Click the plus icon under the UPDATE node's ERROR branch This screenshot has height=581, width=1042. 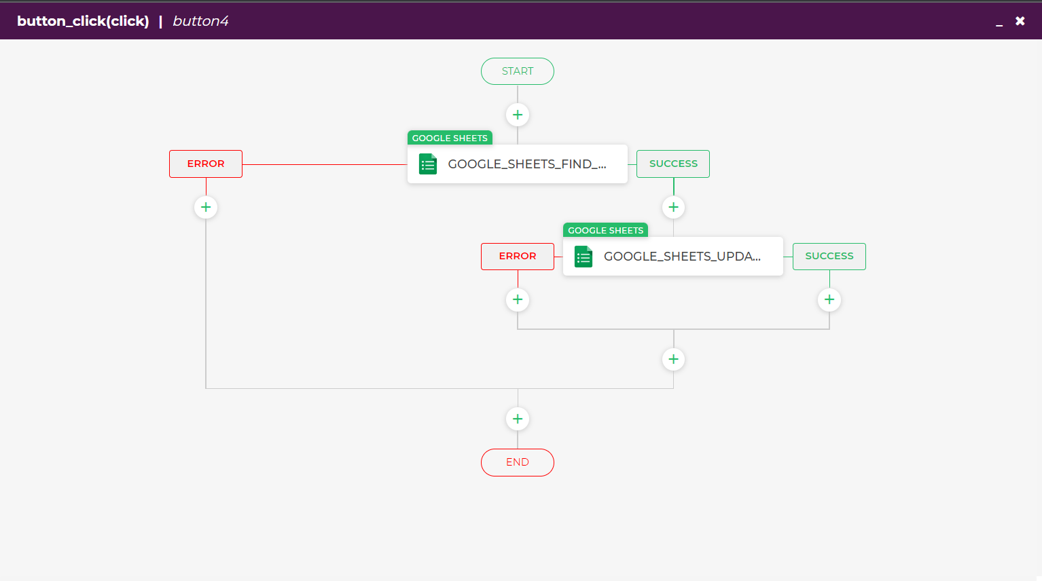pyautogui.click(x=517, y=299)
